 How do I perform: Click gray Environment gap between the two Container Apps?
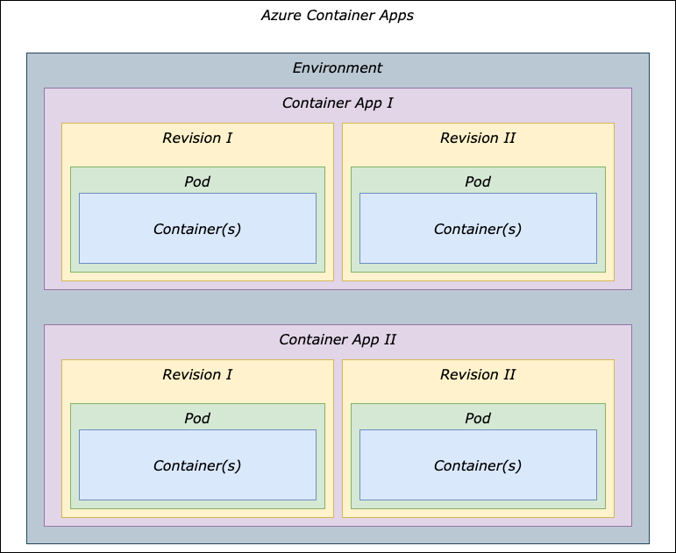coord(338,307)
